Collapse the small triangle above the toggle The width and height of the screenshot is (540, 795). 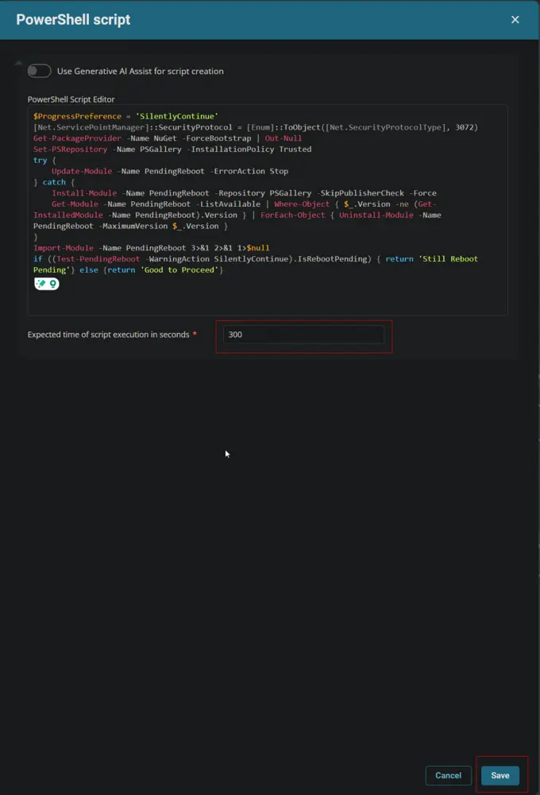pyautogui.click(x=19, y=63)
